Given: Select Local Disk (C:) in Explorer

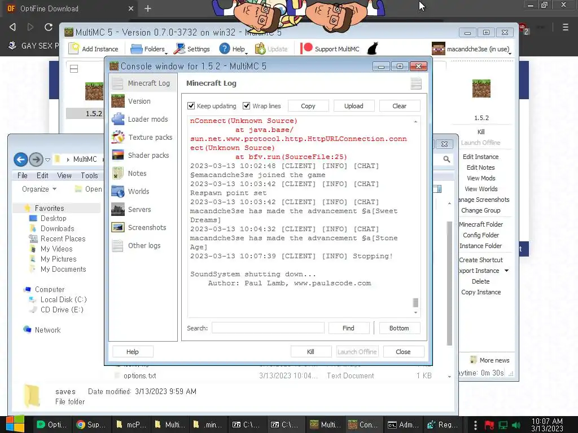Looking at the screenshot, I should click(x=63, y=300).
